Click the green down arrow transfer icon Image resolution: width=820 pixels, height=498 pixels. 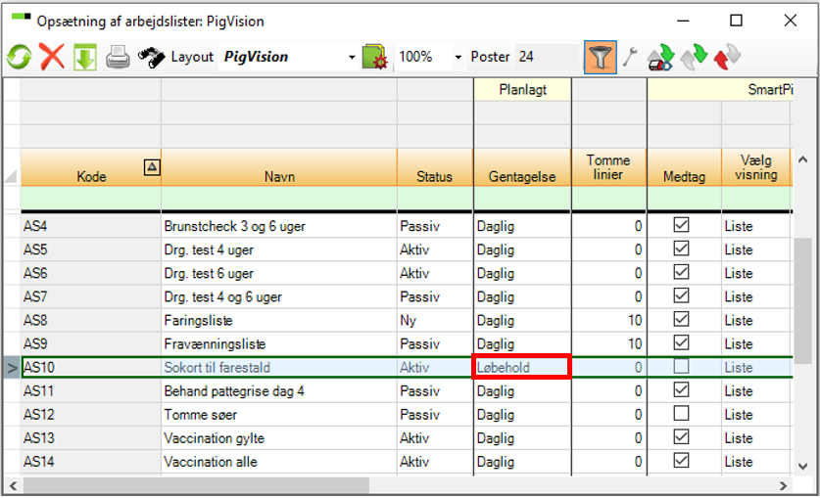694,57
